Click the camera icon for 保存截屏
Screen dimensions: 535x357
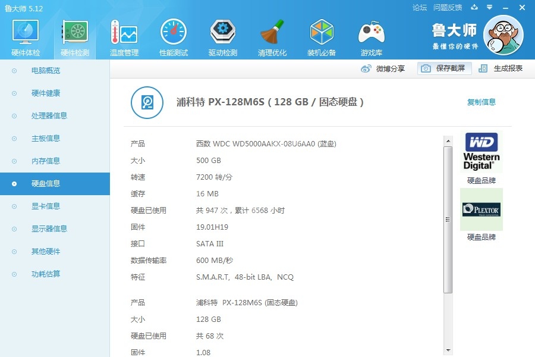426,68
